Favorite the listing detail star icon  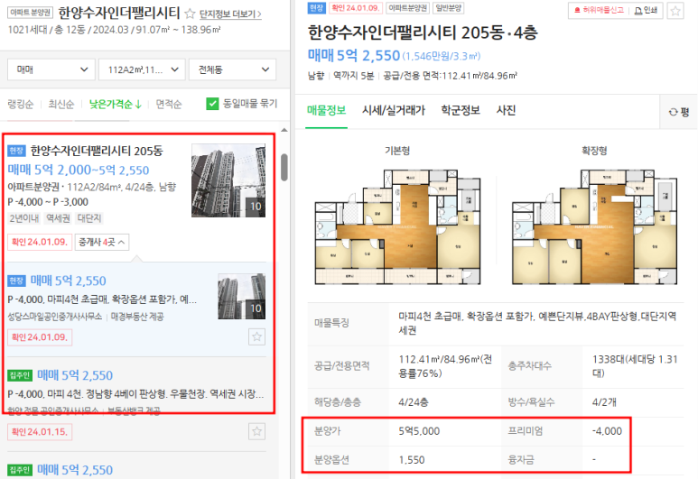pos(675,11)
